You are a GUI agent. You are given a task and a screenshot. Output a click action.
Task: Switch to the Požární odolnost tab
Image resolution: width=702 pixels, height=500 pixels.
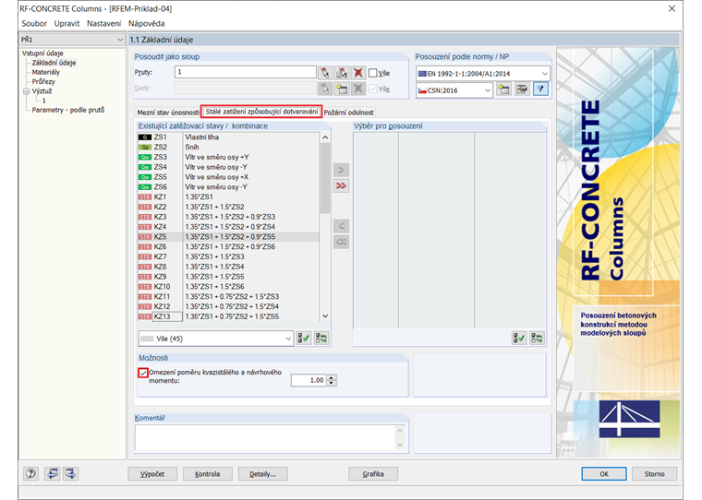(349, 113)
